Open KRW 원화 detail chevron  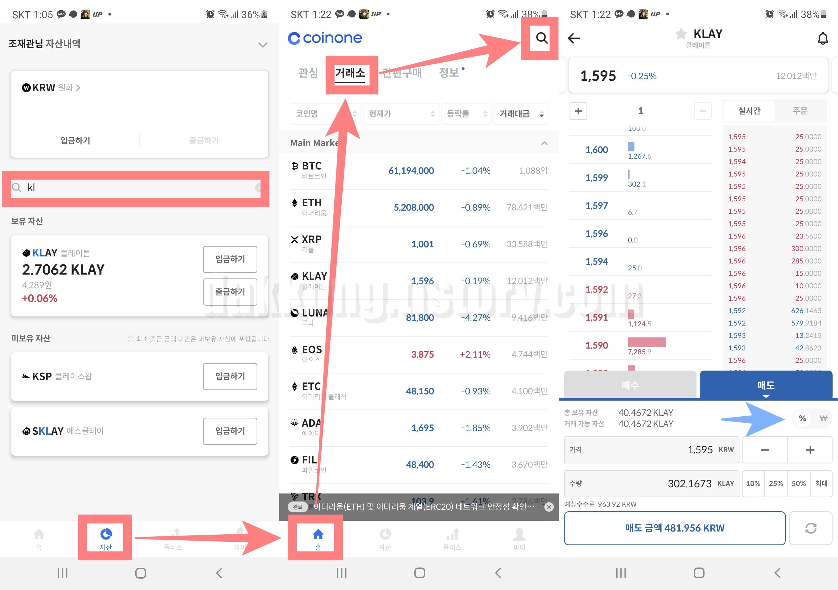tap(78, 88)
